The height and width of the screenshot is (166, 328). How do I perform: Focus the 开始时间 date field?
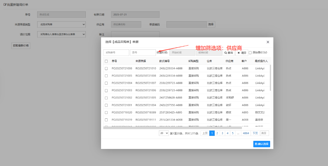point(182,53)
